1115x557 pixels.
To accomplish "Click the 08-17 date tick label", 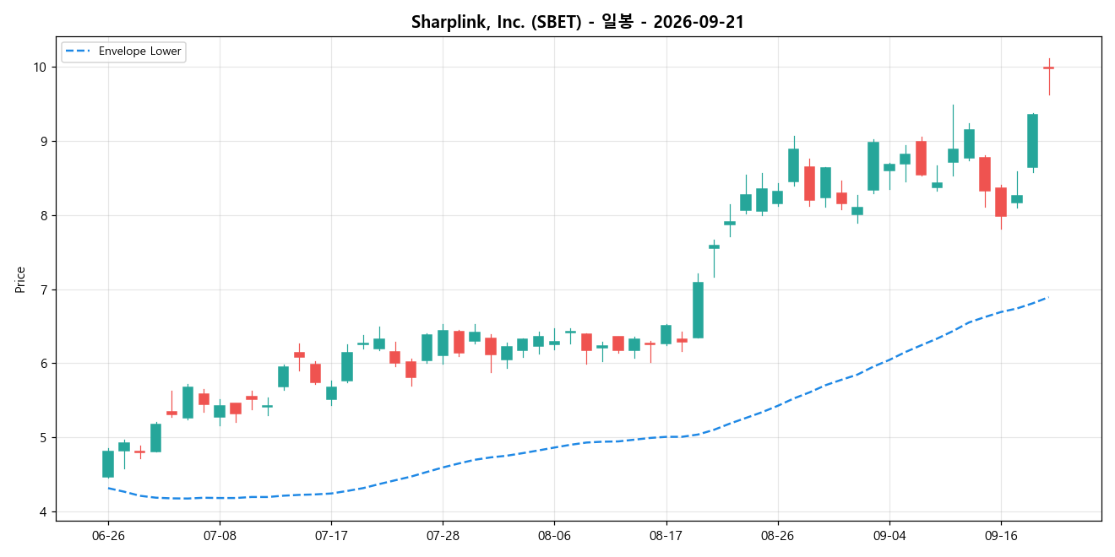I will pos(666,536).
